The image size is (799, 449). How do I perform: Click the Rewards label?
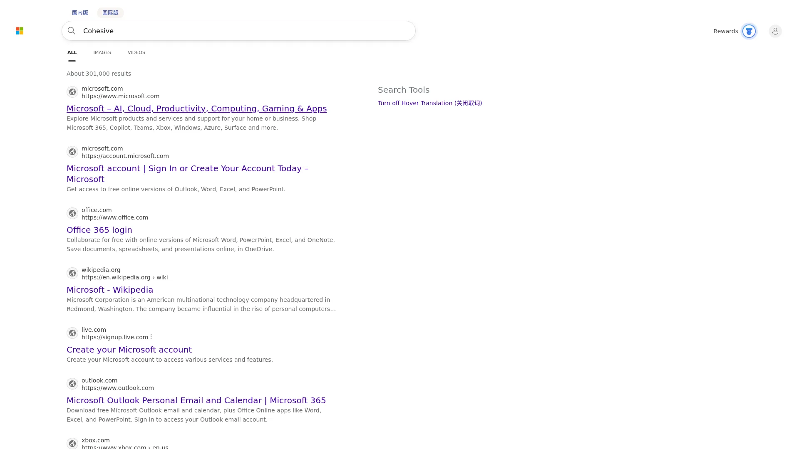pos(726,31)
